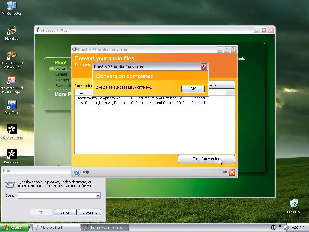Click the MP3 Audio Converter title bar icon

coord(74,49)
